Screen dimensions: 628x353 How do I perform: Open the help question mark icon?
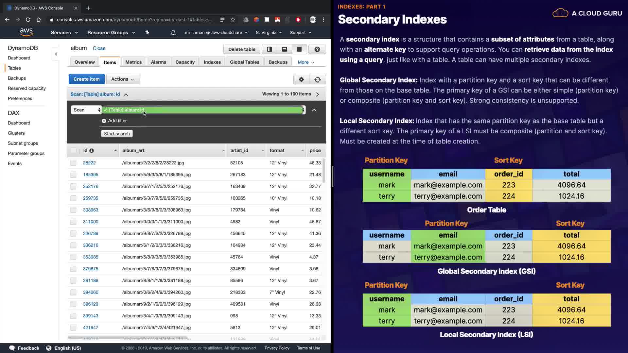(317, 49)
